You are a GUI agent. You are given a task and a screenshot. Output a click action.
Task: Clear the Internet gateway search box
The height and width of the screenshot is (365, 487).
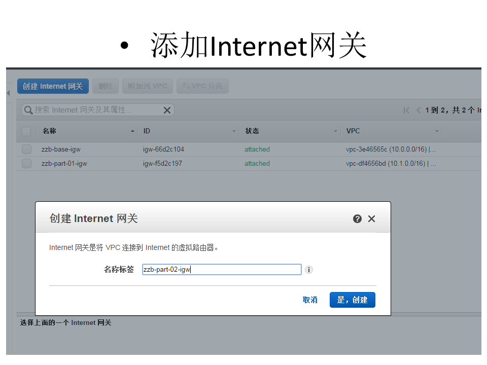(x=167, y=110)
